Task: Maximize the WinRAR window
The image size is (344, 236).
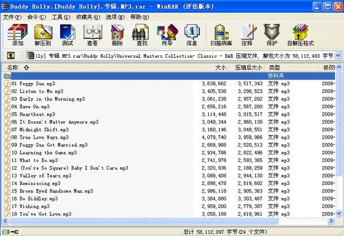Action: point(328,7)
